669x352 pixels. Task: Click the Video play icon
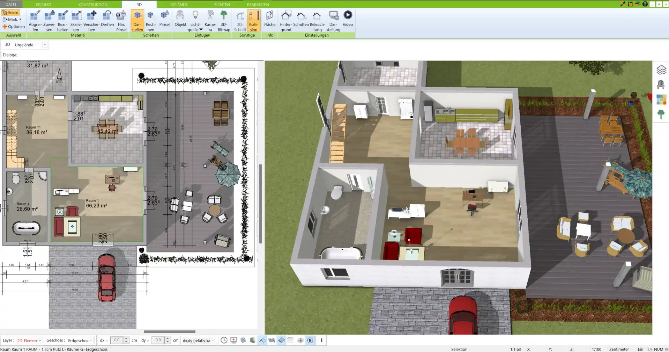point(348,15)
